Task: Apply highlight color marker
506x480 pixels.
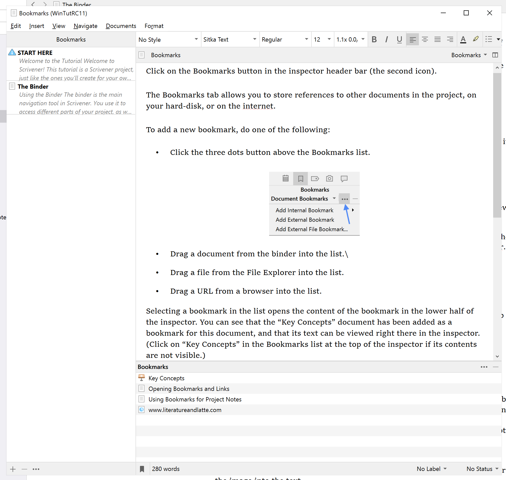Action: [x=476, y=39]
